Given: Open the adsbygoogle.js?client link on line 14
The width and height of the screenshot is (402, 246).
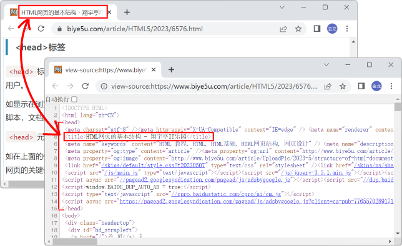Looking at the screenshot, I should tap(257, 202).
